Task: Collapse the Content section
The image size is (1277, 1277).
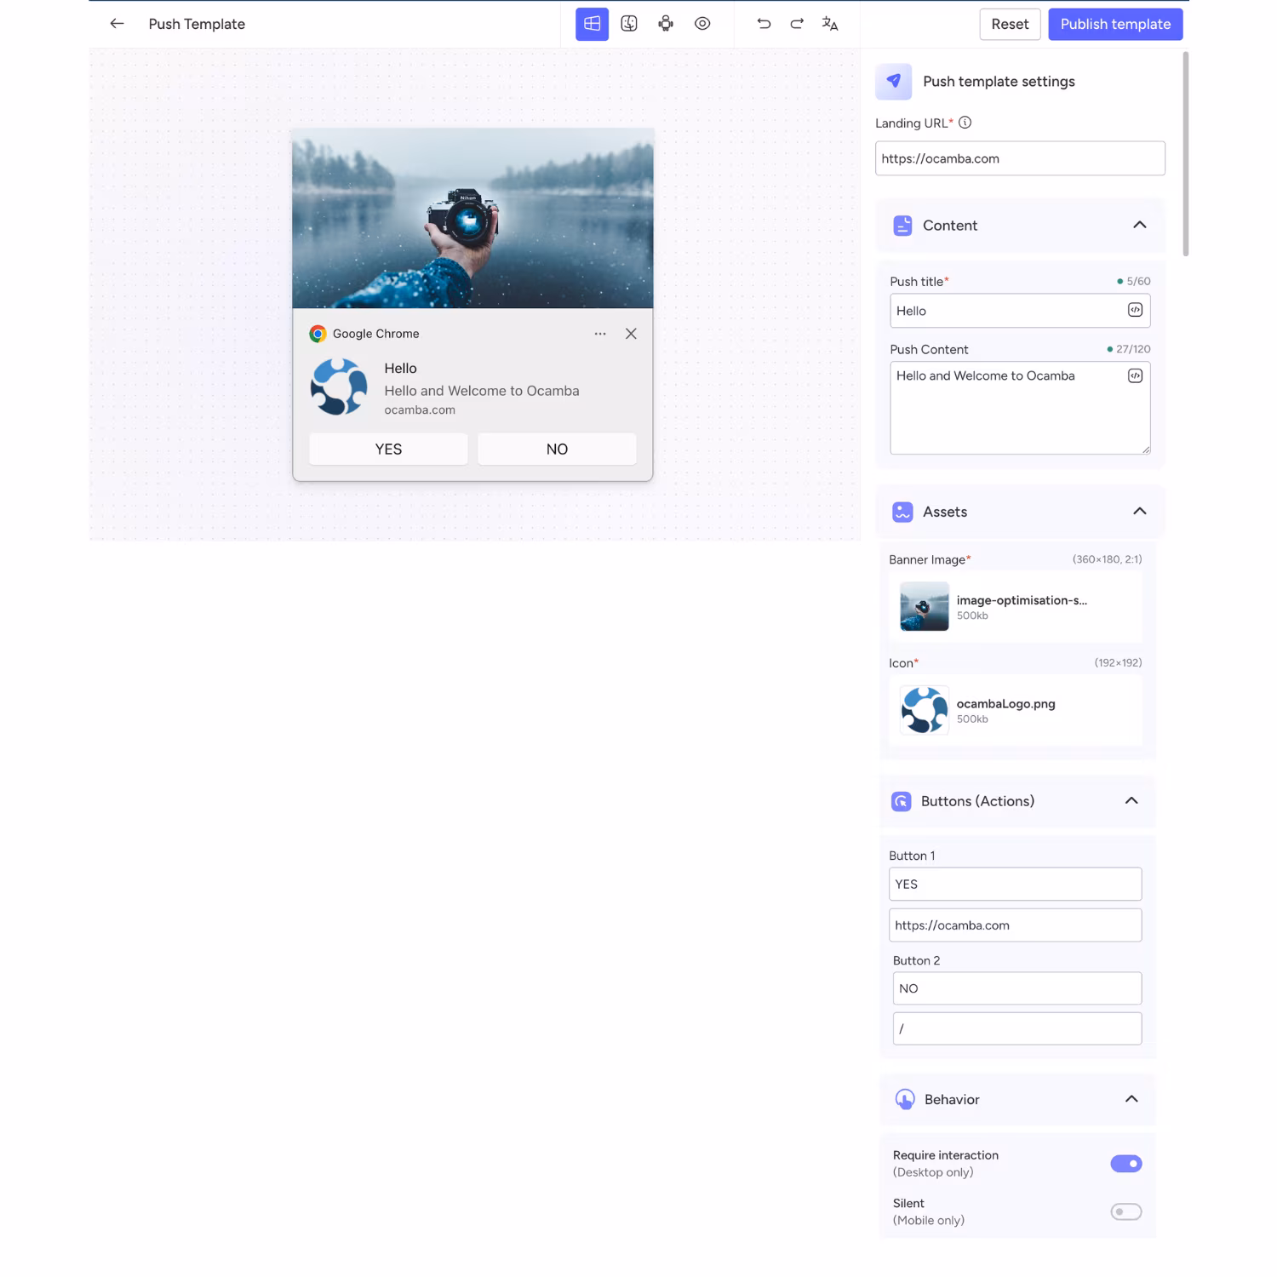Action: (1139, 225)
